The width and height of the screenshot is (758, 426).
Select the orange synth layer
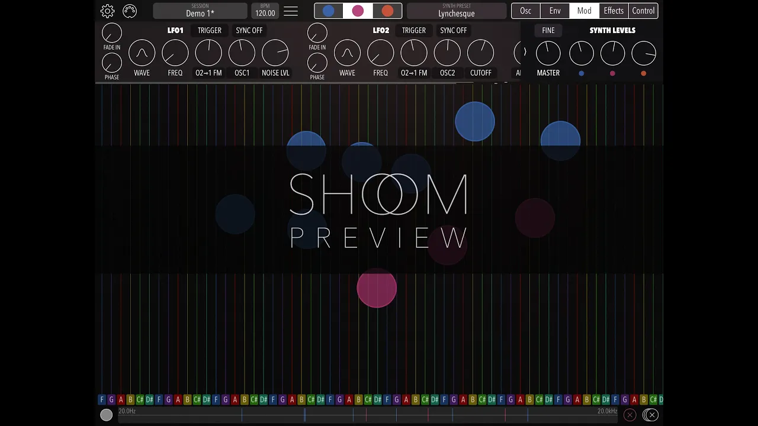point(387,11)
